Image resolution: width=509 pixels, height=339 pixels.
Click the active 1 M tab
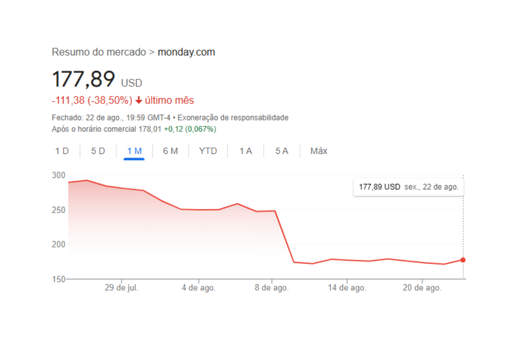pyautogui.click(x=134, y=151)
